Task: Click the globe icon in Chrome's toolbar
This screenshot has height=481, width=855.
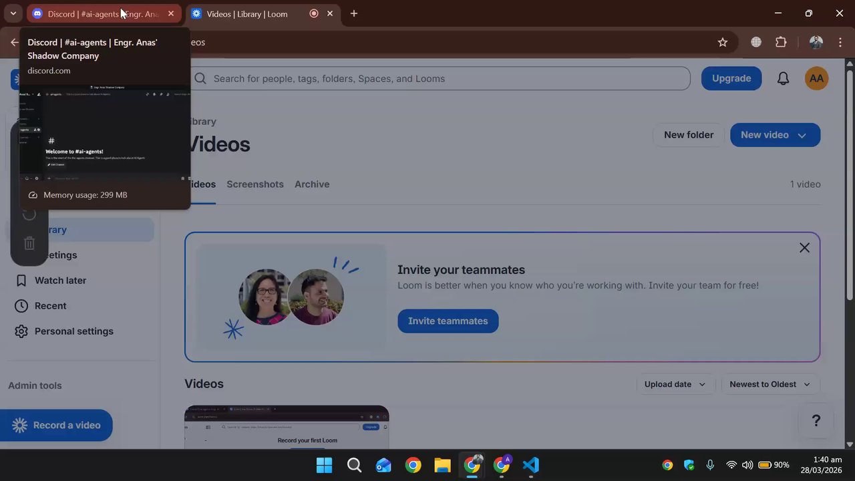Action: click(x=756, y=42)
